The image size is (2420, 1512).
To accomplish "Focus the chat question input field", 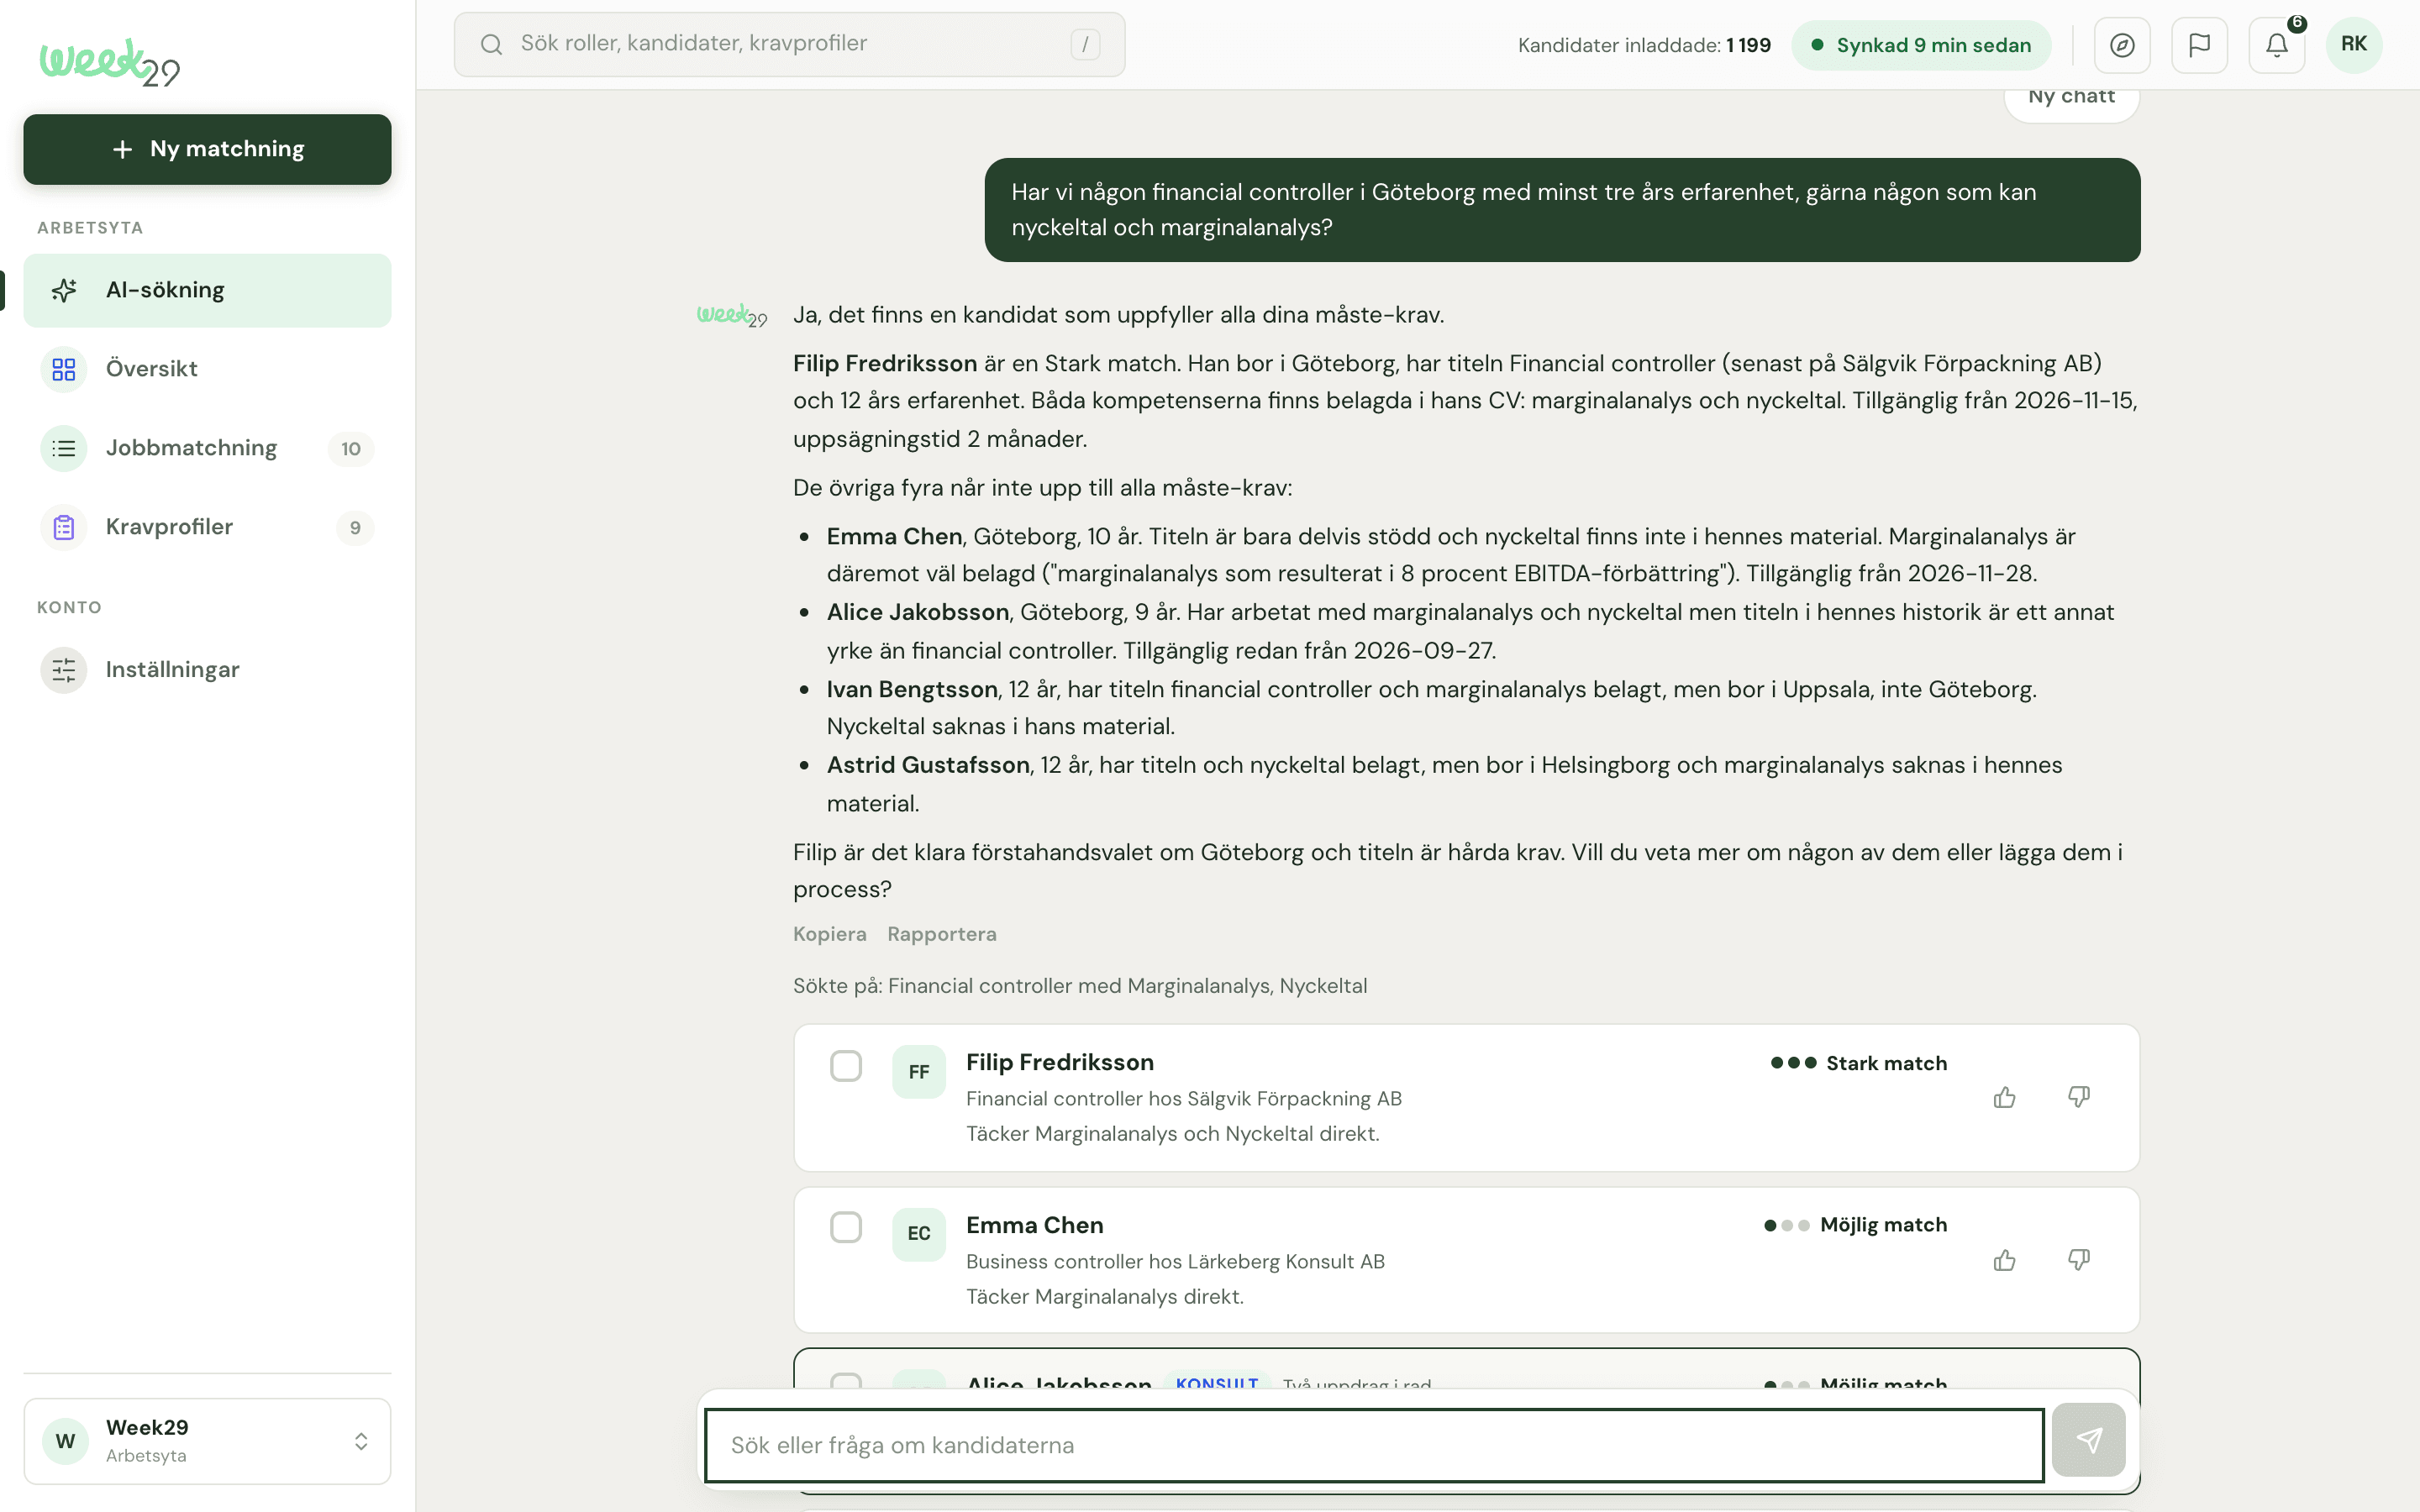I will (1374, 1446).
